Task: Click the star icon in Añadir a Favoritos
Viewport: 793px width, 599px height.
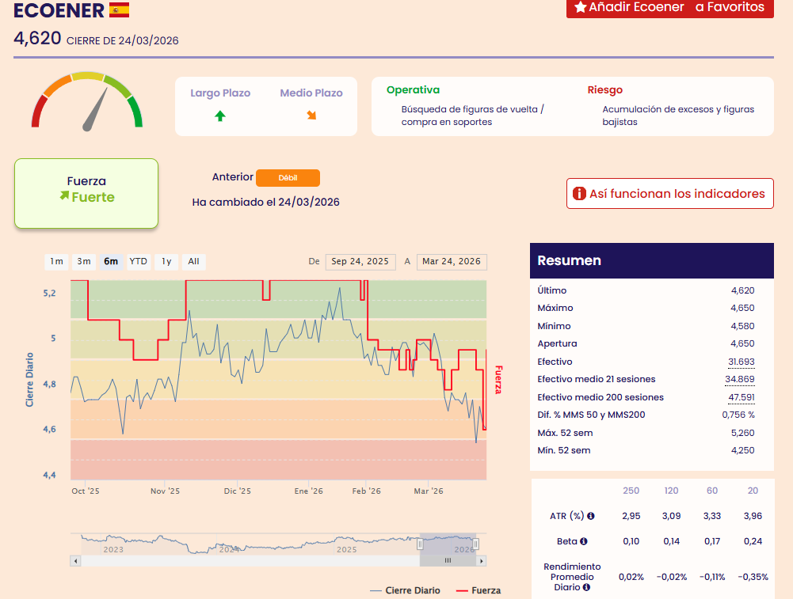Action: (580, 7)
